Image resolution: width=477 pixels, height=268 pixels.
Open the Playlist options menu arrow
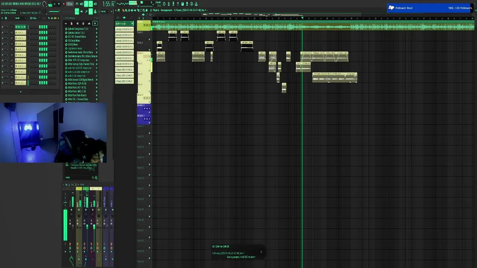[116, 10]
